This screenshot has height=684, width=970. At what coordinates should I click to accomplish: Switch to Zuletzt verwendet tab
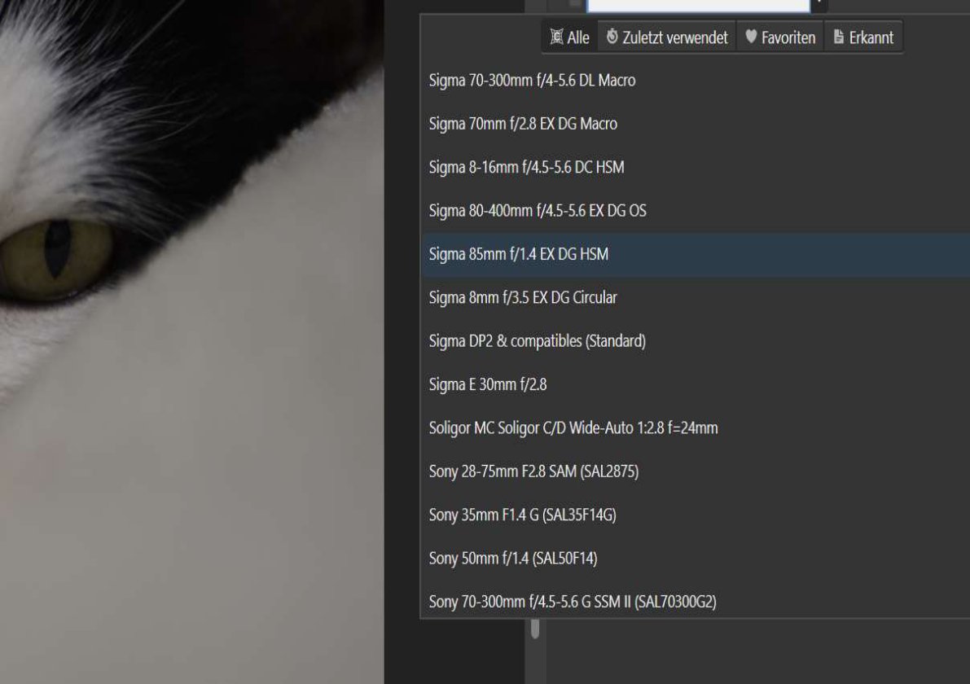pyautogui.click(x=667, y=37)
